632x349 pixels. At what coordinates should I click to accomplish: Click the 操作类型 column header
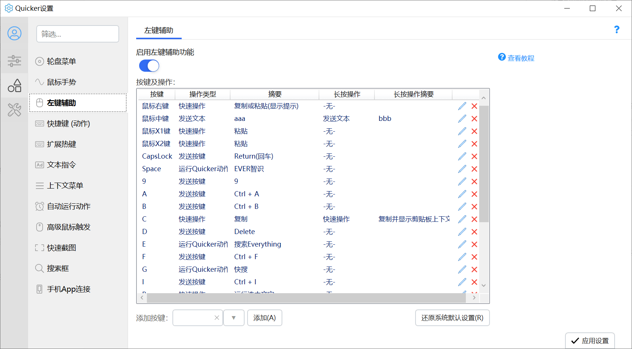click(203, 94)
